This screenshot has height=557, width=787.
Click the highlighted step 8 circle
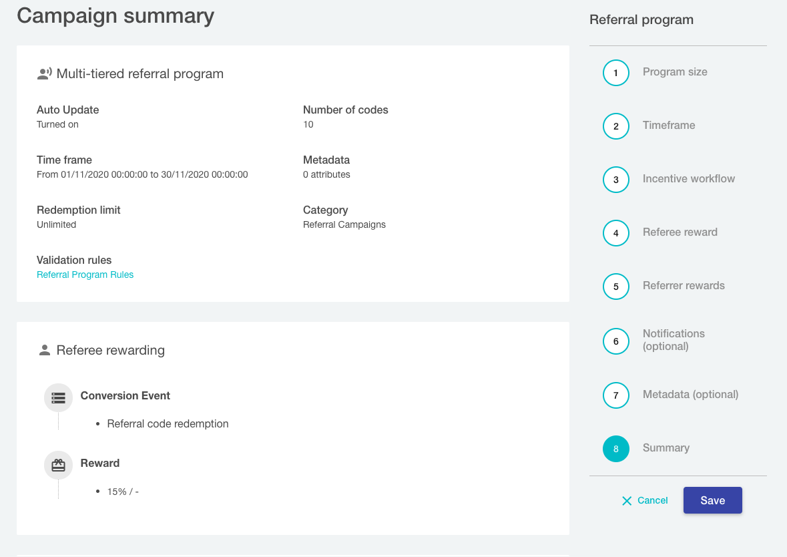pos(616,449)
